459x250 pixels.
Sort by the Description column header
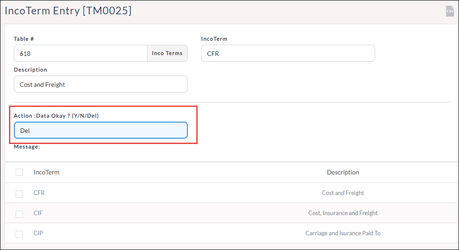pyautogui.click(x=342, y=172)
